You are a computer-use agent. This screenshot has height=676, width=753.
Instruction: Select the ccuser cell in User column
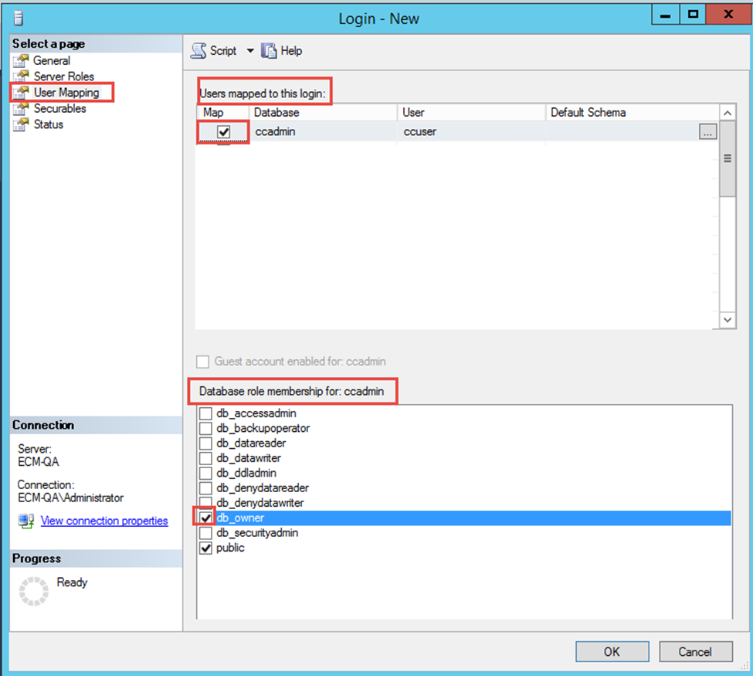coord(420,132)
